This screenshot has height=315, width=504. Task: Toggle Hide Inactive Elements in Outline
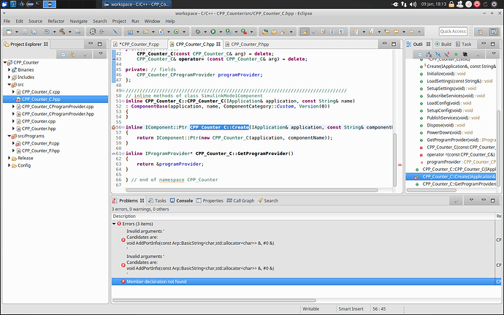coord(465,54)
